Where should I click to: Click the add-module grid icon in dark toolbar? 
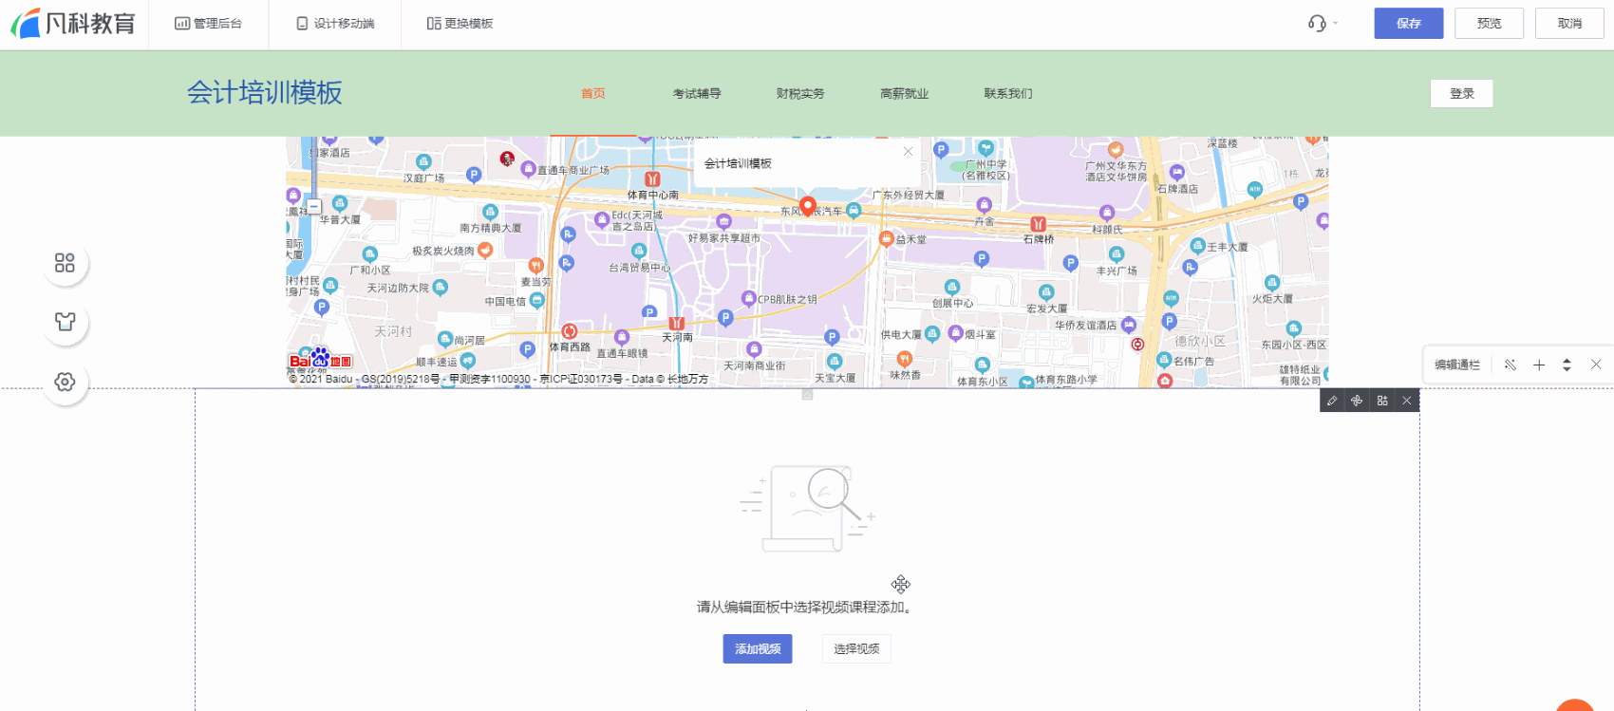tap(1382, 401)
